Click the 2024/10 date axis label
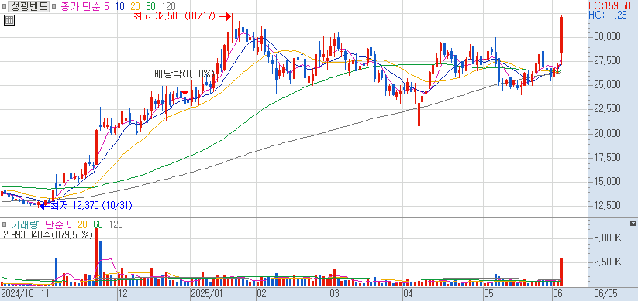The height and width of the screenshot is (301, 638). (18, 294)
